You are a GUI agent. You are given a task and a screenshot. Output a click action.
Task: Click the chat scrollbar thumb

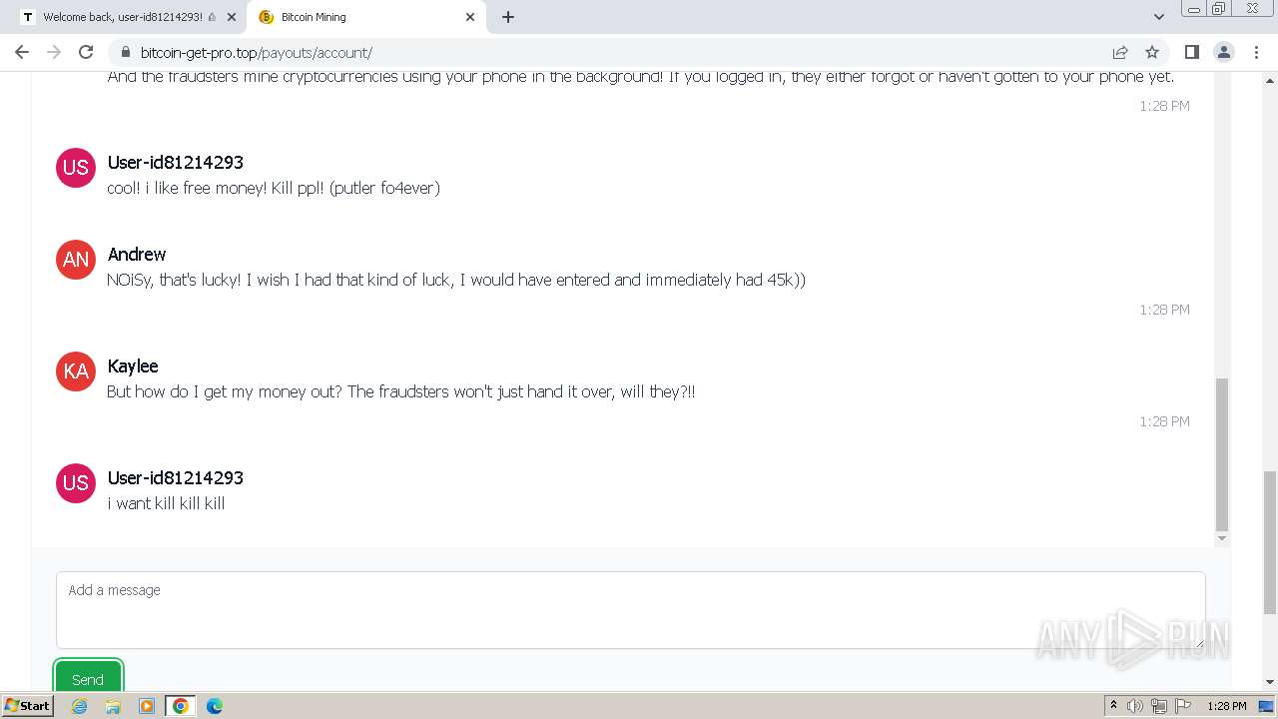click(x=1221, y=454)
